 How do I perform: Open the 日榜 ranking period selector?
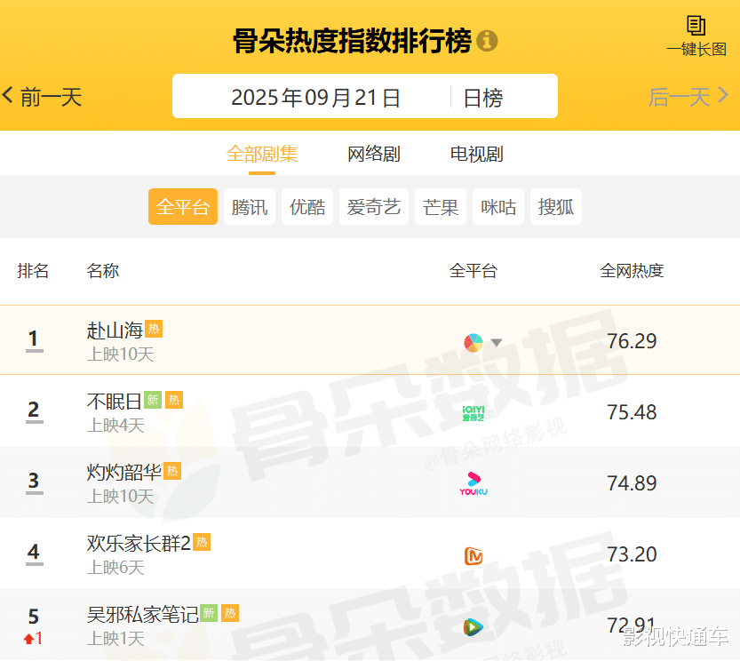482,98
